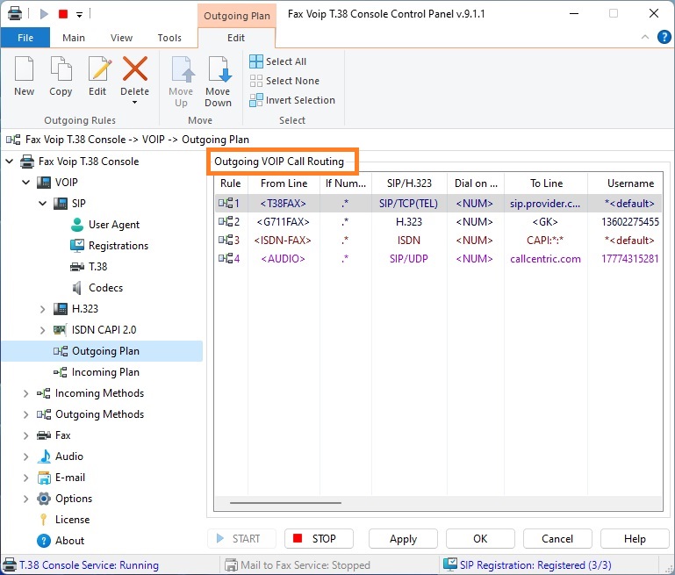Expand the E-mail tree node
This screenshot has width=675, height=575.
click(x=25, y=478)
